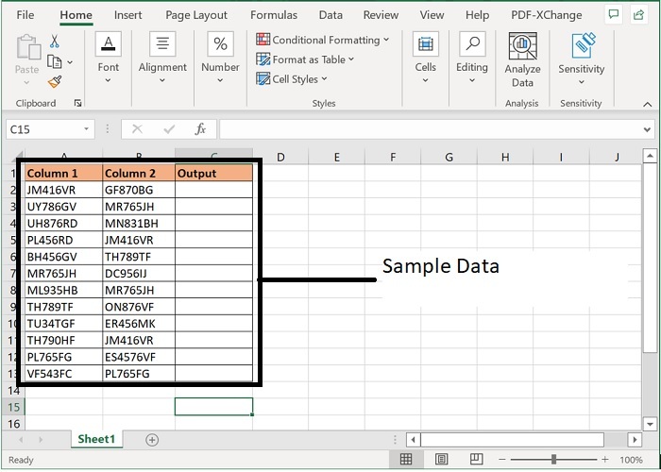
Task: Click the Conditional Formatting icon
Action: 263,40
